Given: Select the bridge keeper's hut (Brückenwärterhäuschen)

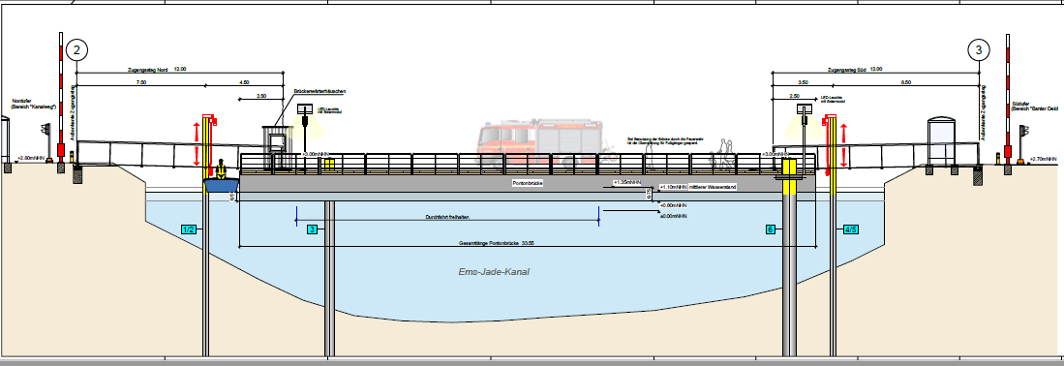Looking at the screenshot, I should click(x=276, y=146).
